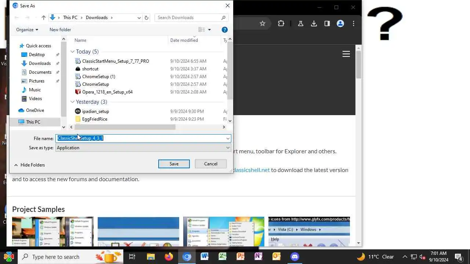Select Documents in navigation pane
This screenshot has height=264, width=470.
click(x=40, y=72)
